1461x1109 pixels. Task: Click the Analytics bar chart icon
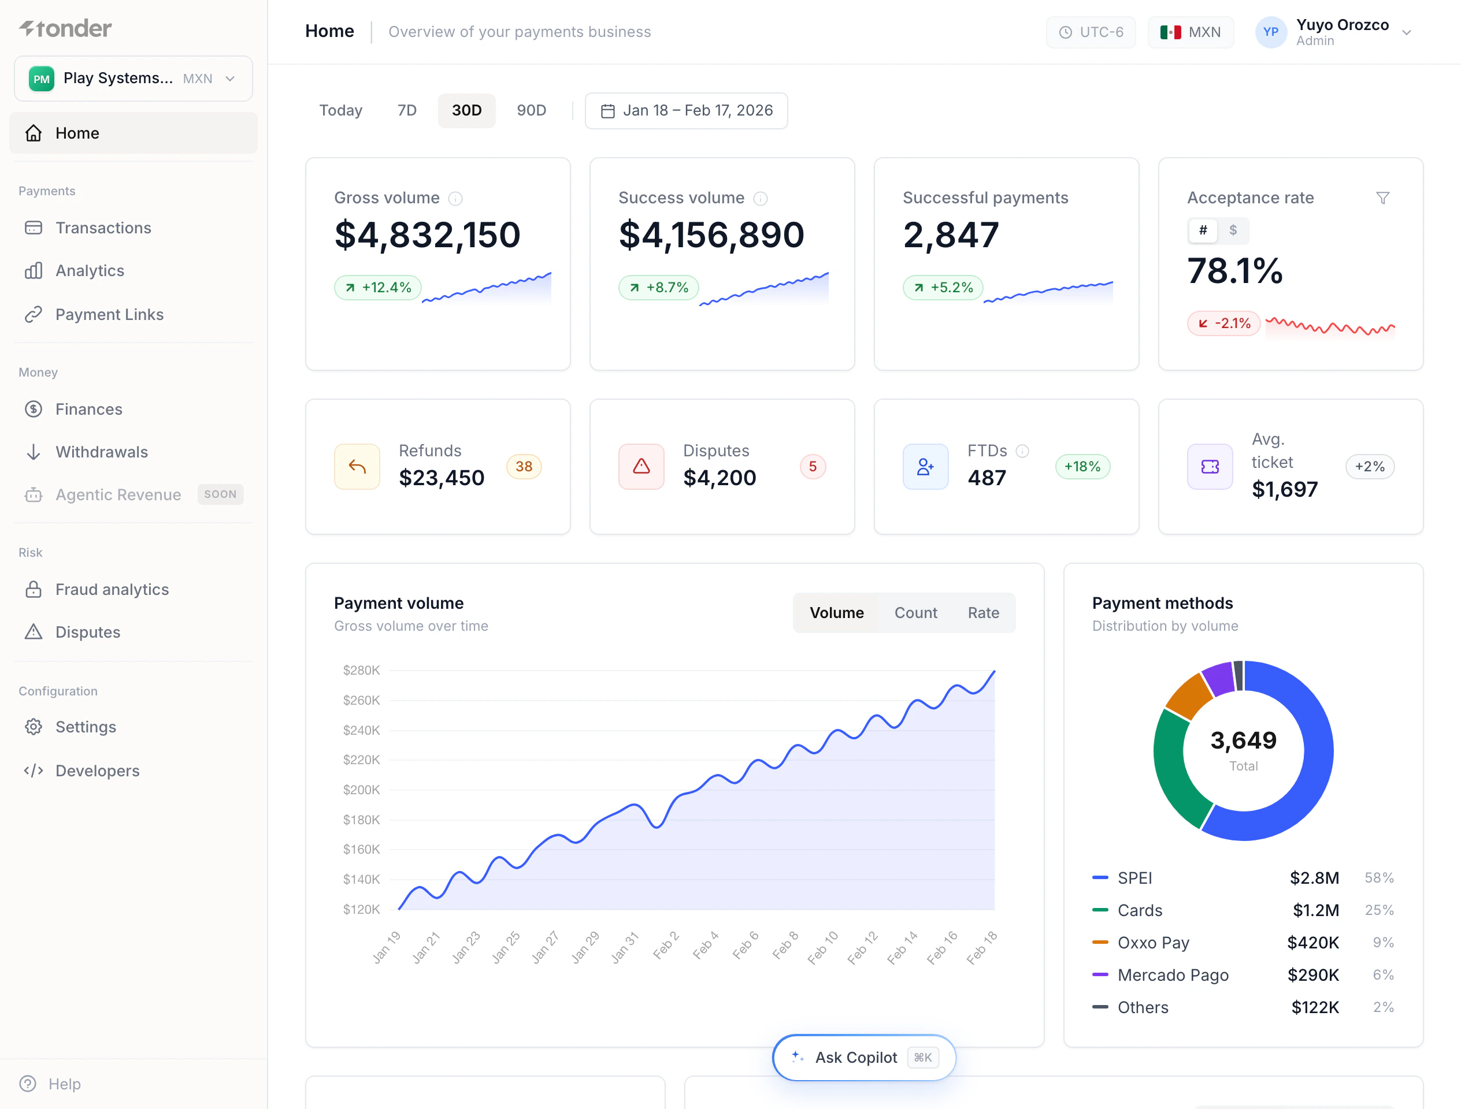pyautogui.click(x=34, y=271)
